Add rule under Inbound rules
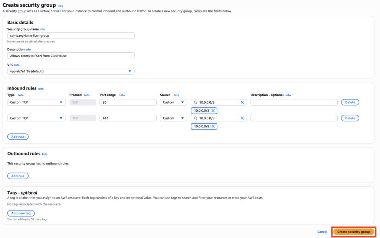This screenshot has height=238, width=380. coord(18,137)
